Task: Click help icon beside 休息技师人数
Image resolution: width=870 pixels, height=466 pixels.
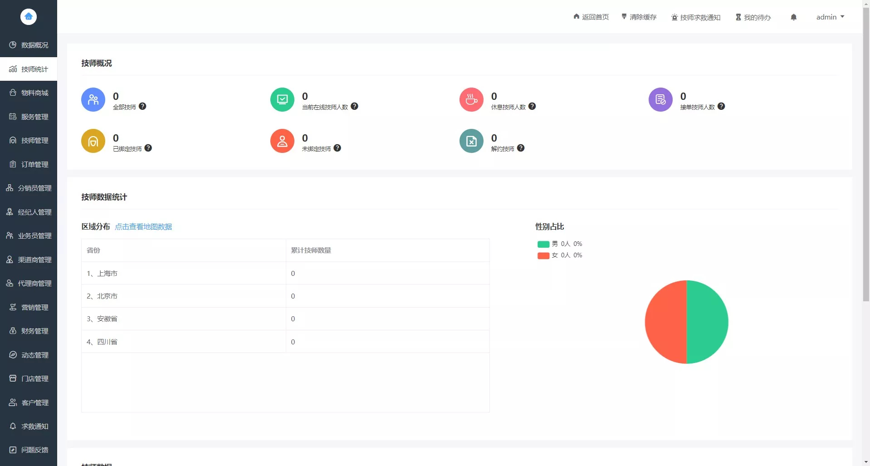Action: pos(532,106)
